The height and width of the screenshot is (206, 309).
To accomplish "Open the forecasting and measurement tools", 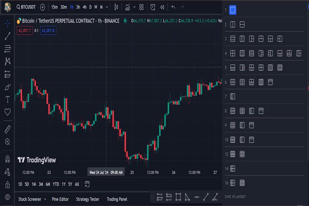I will pyautogui.click(x=8, y=74).
